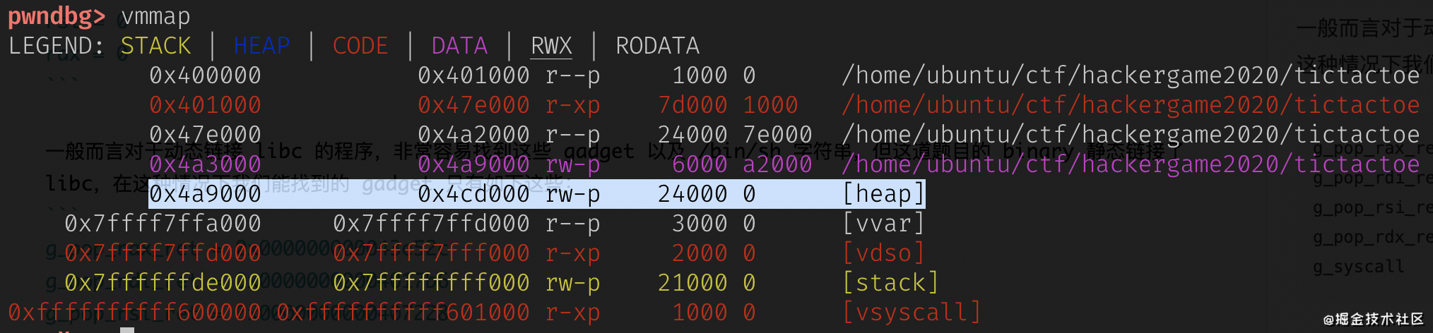Click vvar start address 0x7ffff7ffa000

coord(163,224)
